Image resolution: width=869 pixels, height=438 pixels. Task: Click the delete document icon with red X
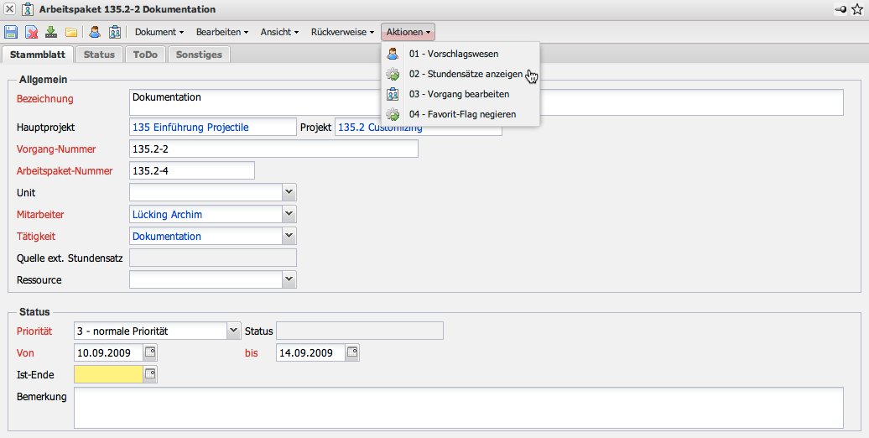point(31,32)
